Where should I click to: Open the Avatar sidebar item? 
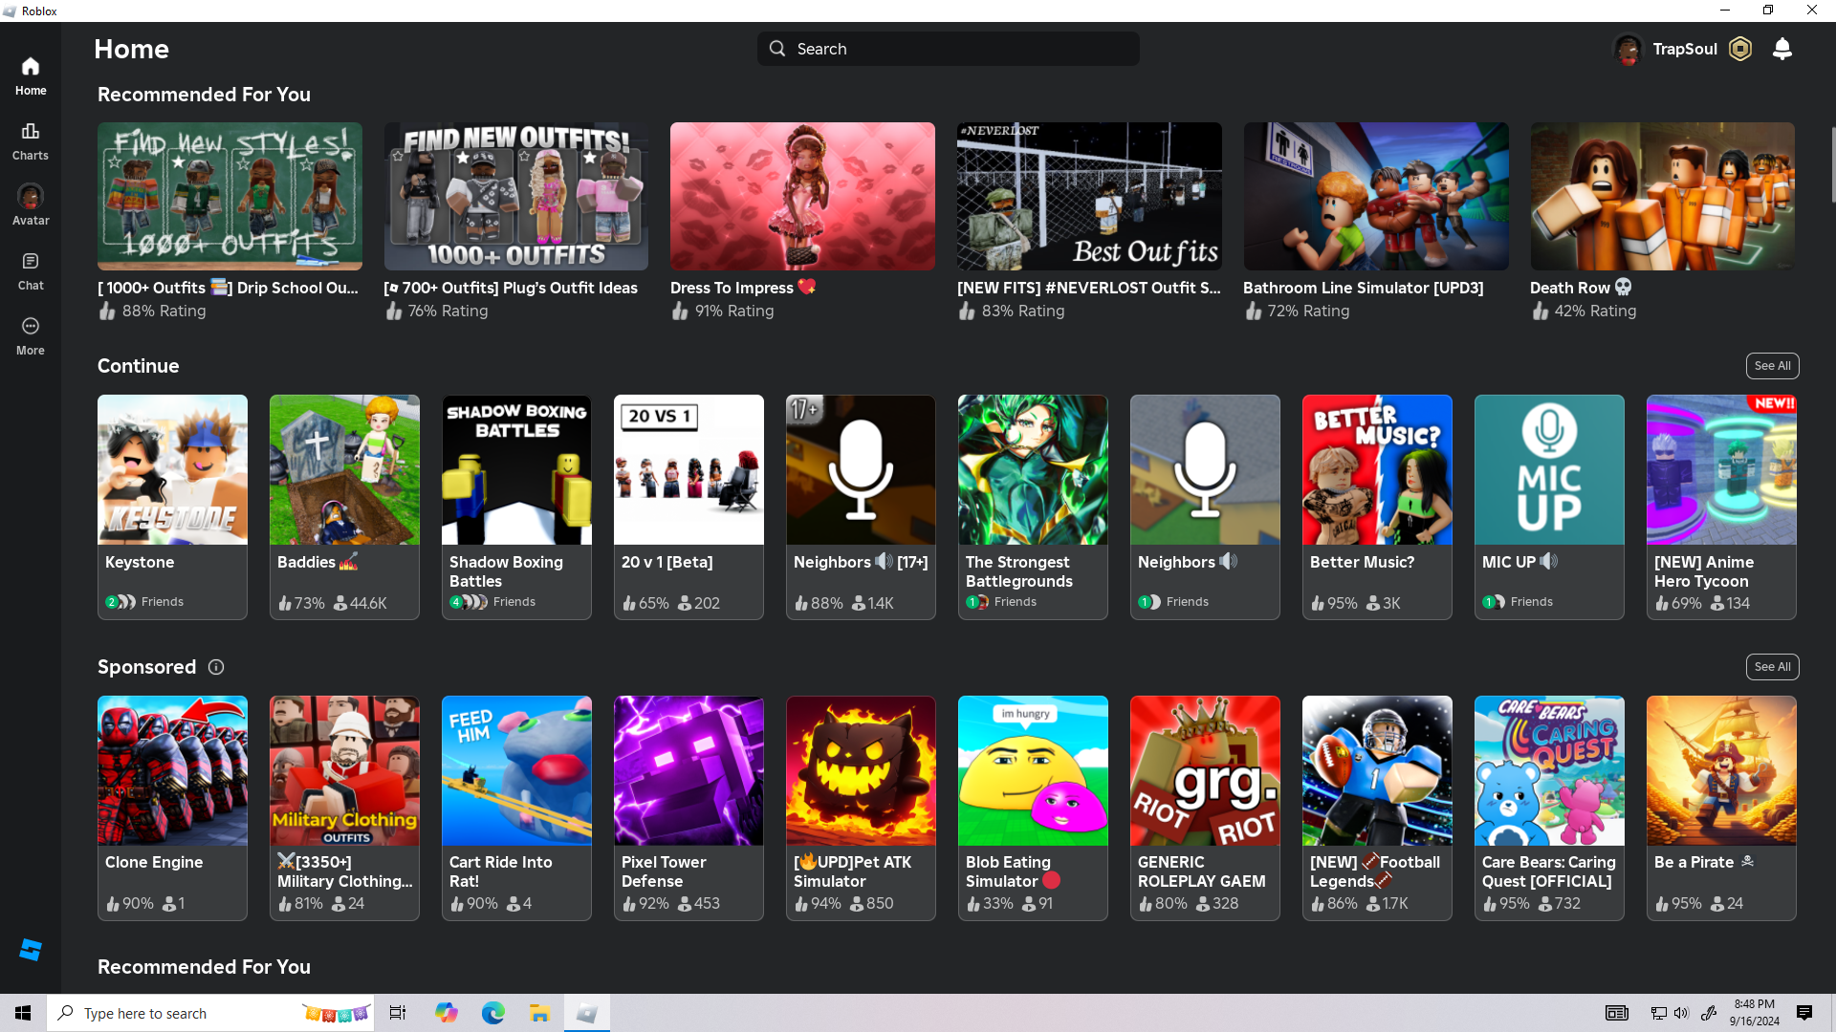31,205
